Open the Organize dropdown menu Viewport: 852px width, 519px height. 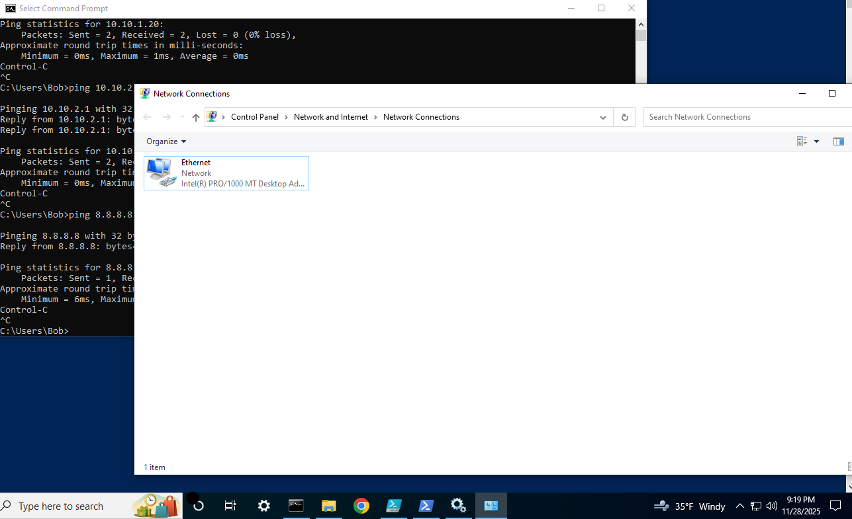pyautogui.click(x=166, y=141)
